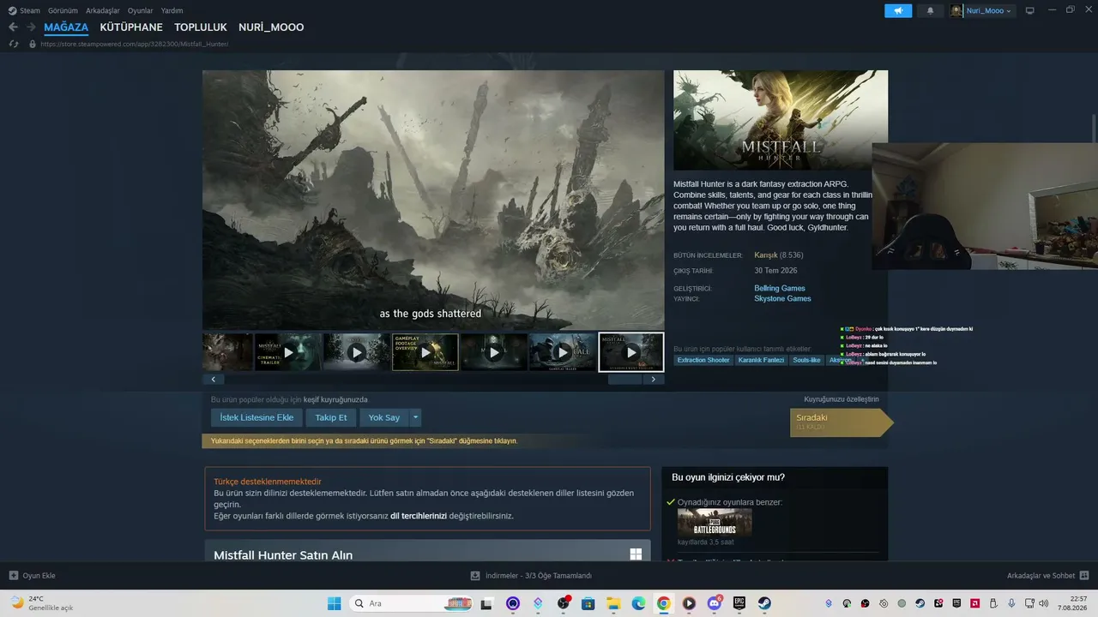Image resolution: width=1098 pixels, height=617 pixels.
Task: Click the Steam logo menu
Action: (x=24, y=10)
